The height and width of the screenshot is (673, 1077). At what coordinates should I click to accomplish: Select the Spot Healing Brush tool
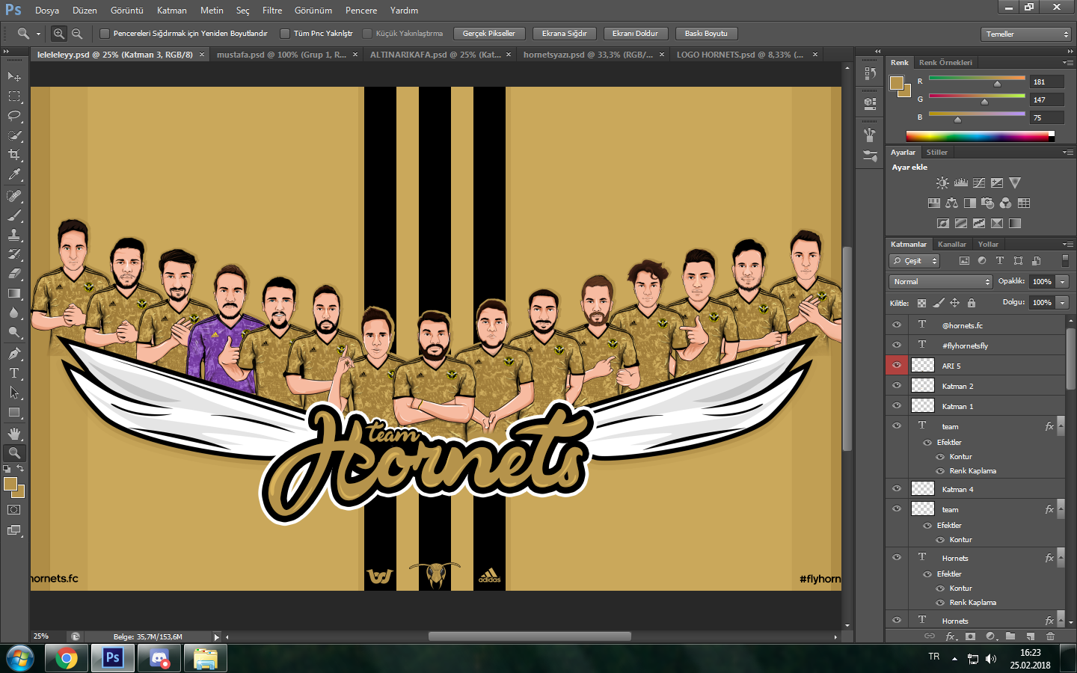(x=14, y=196)
